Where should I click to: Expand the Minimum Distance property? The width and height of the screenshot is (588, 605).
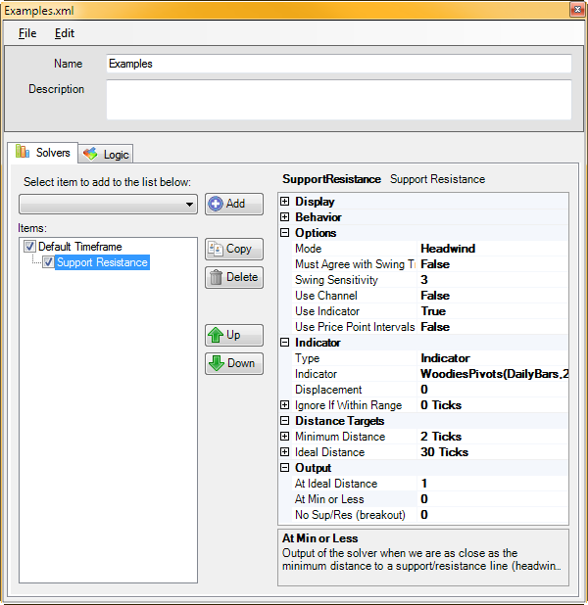285,436
